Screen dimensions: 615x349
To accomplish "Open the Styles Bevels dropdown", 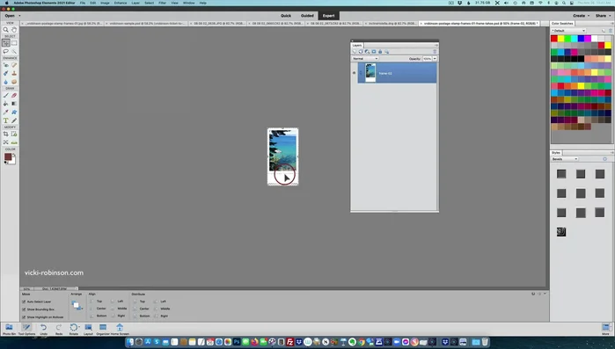I will 564,159.
